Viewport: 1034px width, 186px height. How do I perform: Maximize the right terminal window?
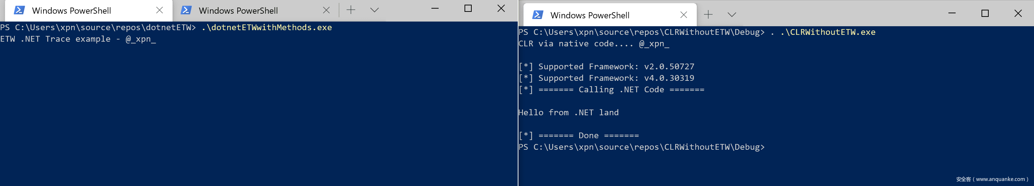pos(985,13)
